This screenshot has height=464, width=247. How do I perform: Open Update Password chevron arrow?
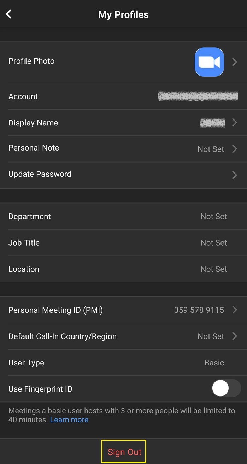pos(235,175)
